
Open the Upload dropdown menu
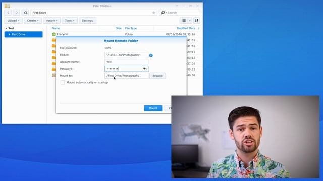pyautogui.click(x=14, y=21)
